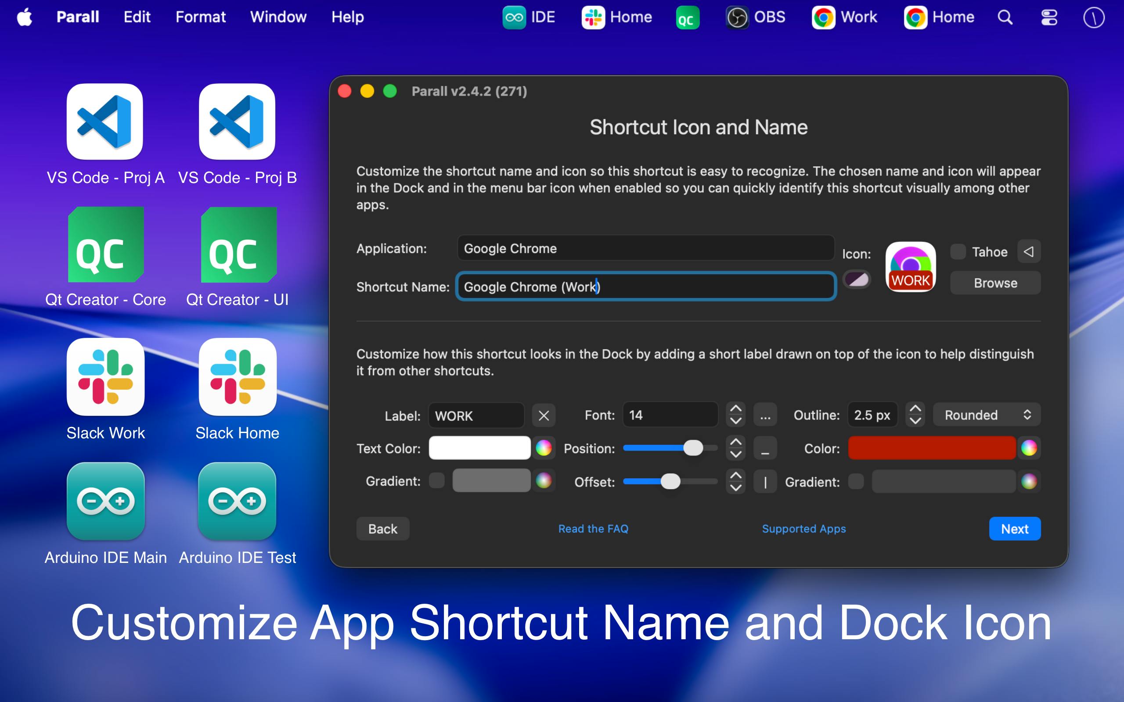Open the VS Code - Proj A shortcut
This screenshot has height=702, width=1124.
click(x=105, y=122)
